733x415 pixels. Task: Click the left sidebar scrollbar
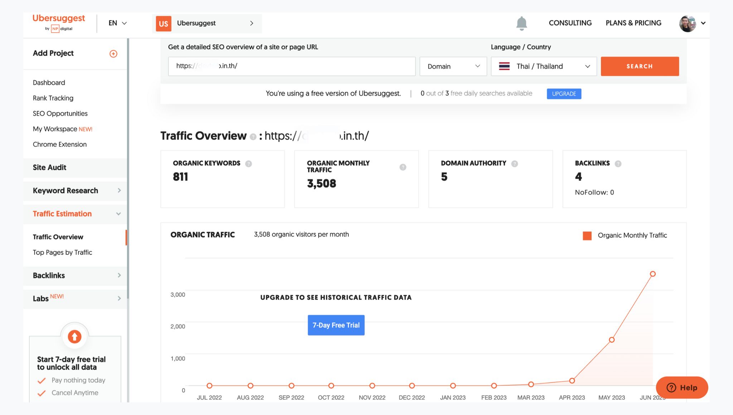[128, 168]
